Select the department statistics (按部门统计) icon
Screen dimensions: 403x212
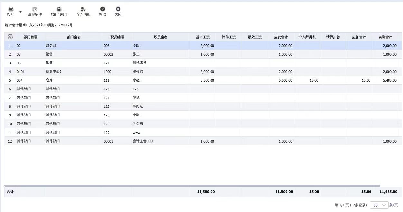click(x=59, y=9)
